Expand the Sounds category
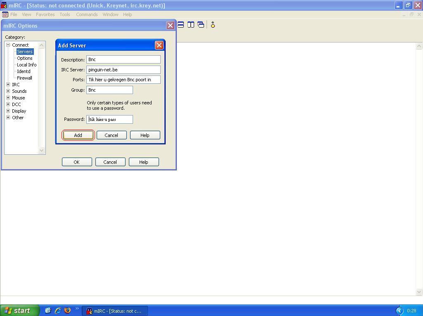This screenshot has width=423, height=316. click(8, 91)
